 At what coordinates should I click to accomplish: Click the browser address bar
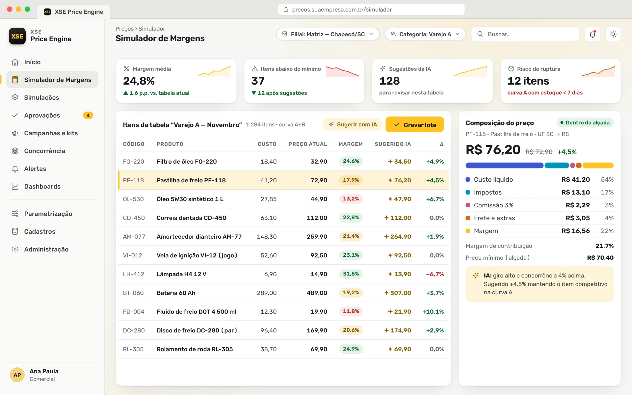(371, 10)
